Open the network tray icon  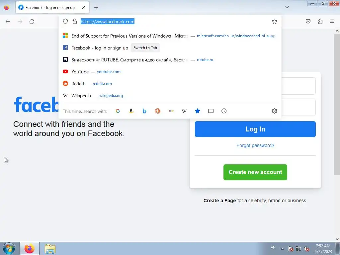tap(298, 249)
